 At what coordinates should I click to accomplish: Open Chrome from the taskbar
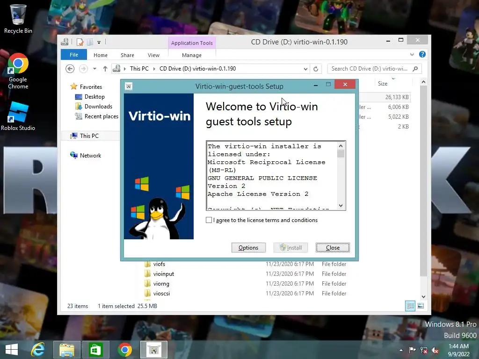(124, 350)
